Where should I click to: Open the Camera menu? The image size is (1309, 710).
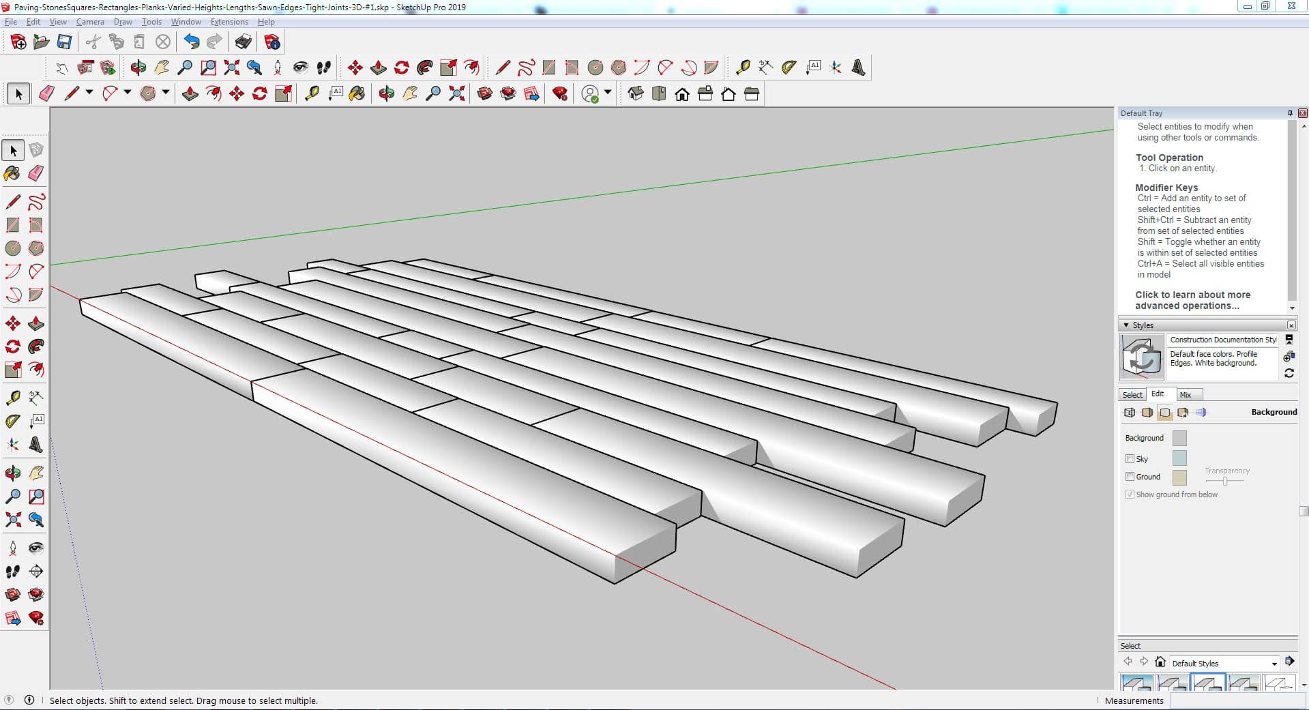(90, 22)
